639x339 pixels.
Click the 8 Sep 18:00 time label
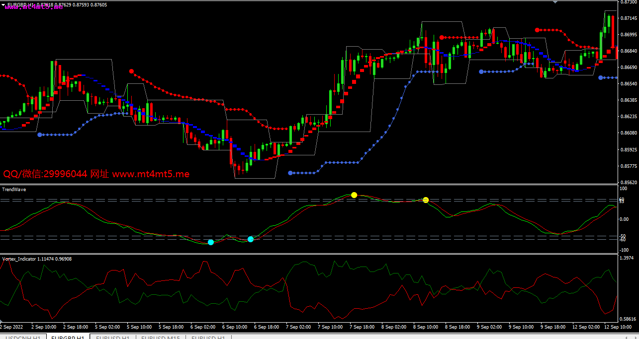point(457,327)
